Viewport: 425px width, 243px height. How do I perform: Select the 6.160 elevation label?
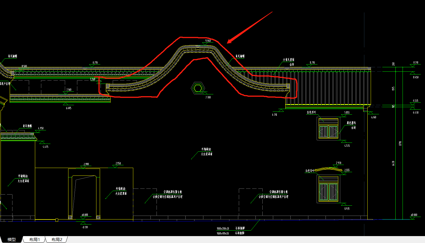(374, 117)
